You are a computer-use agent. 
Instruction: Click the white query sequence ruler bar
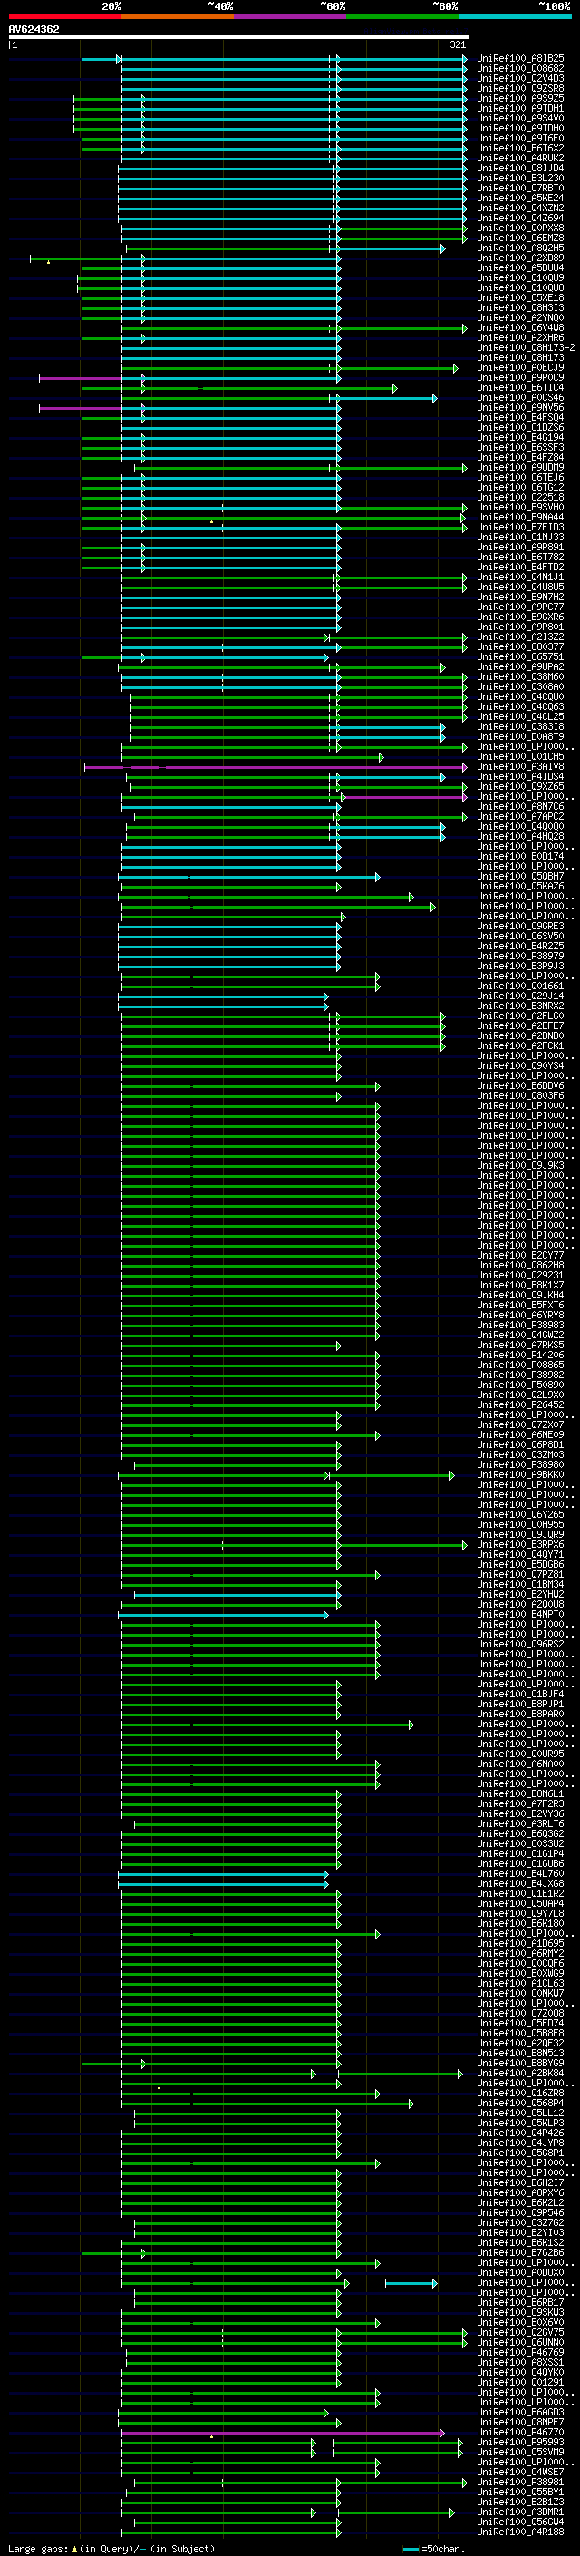239,36
